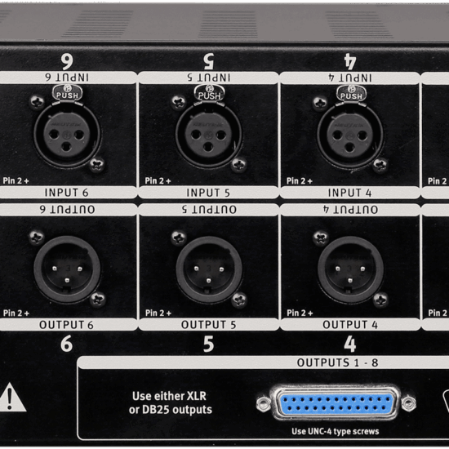Click the PUSH release tab on INPUT 5
Screen dimensions: 449x449
209,93
